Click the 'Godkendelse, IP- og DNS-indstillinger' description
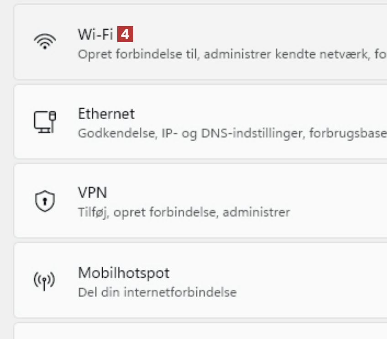Screen dimensions: 387x339 click(192, 133)
